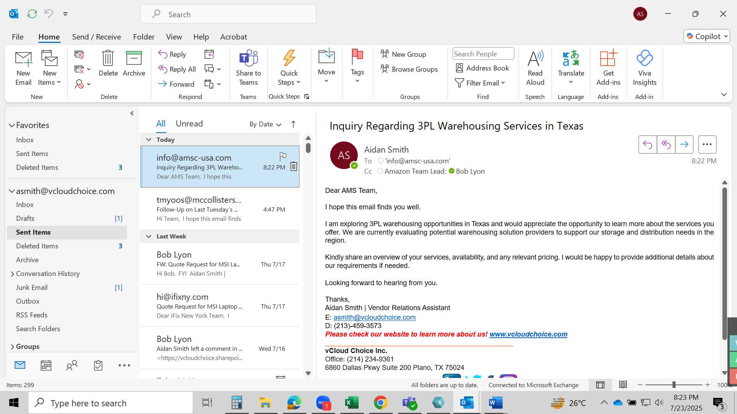Open more actions in reading pane

tap(707, 145)
